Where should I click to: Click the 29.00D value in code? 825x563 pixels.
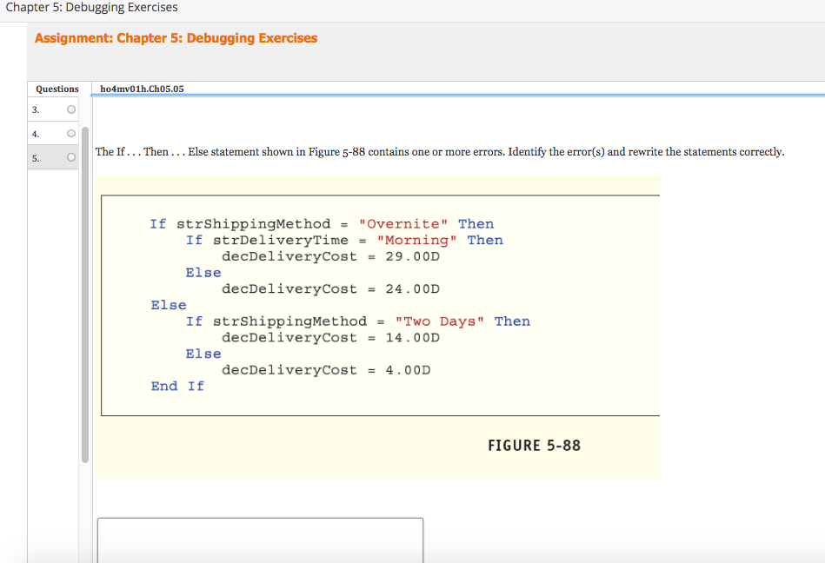tap(412, 256)
